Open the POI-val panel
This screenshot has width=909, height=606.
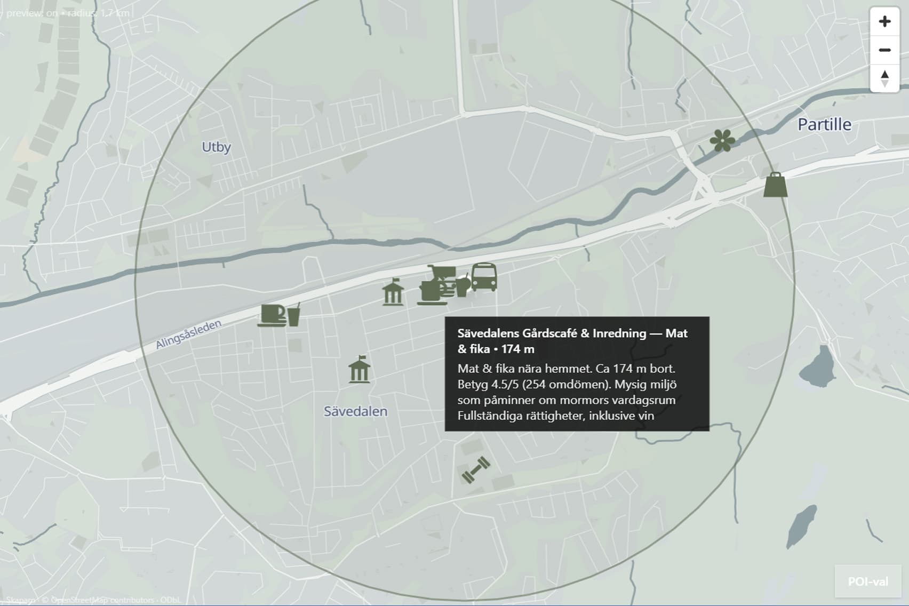pos(868,581)
